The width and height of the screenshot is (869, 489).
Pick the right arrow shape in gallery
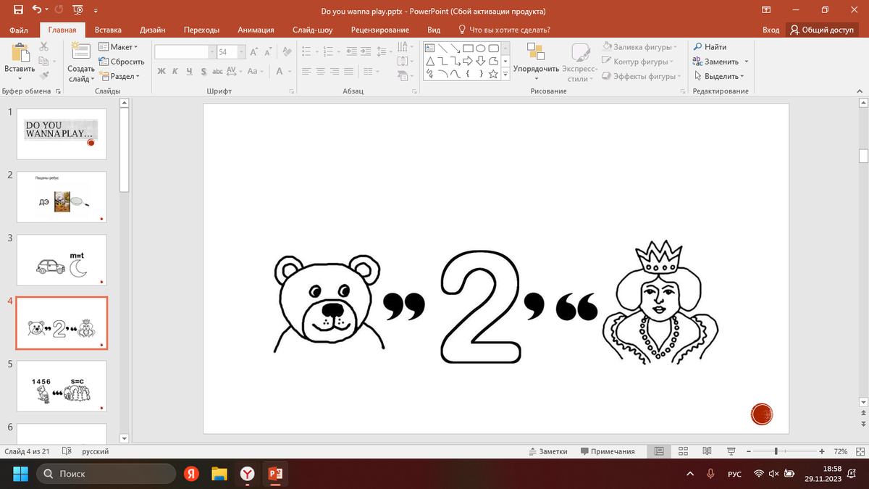click(468, 61)
